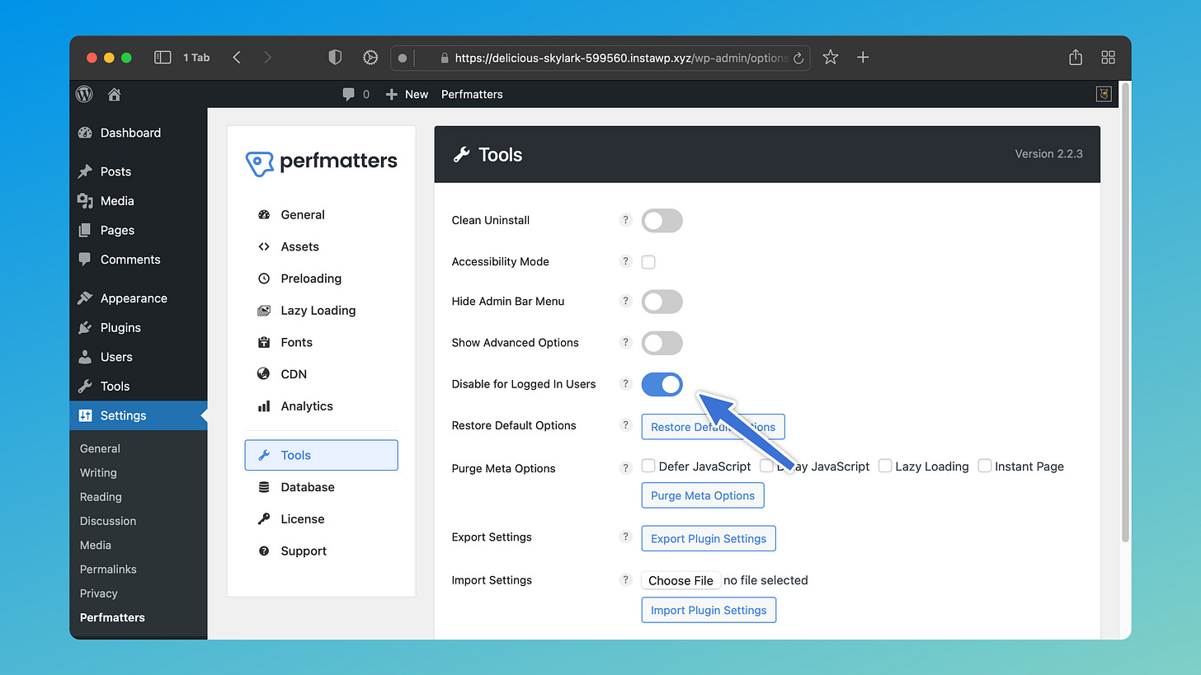This screenshot has height=675, width=1201.
Task: Click help icon beside Disable for Logged In Users
Action: 625,383
